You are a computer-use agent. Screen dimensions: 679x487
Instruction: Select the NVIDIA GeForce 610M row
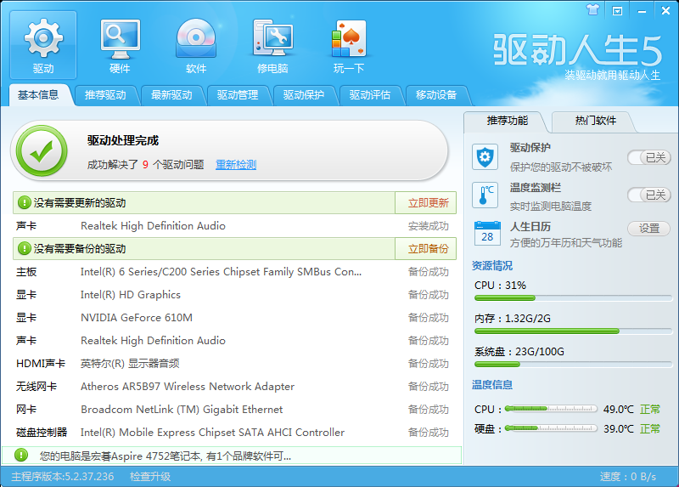(x=234, y=318)
